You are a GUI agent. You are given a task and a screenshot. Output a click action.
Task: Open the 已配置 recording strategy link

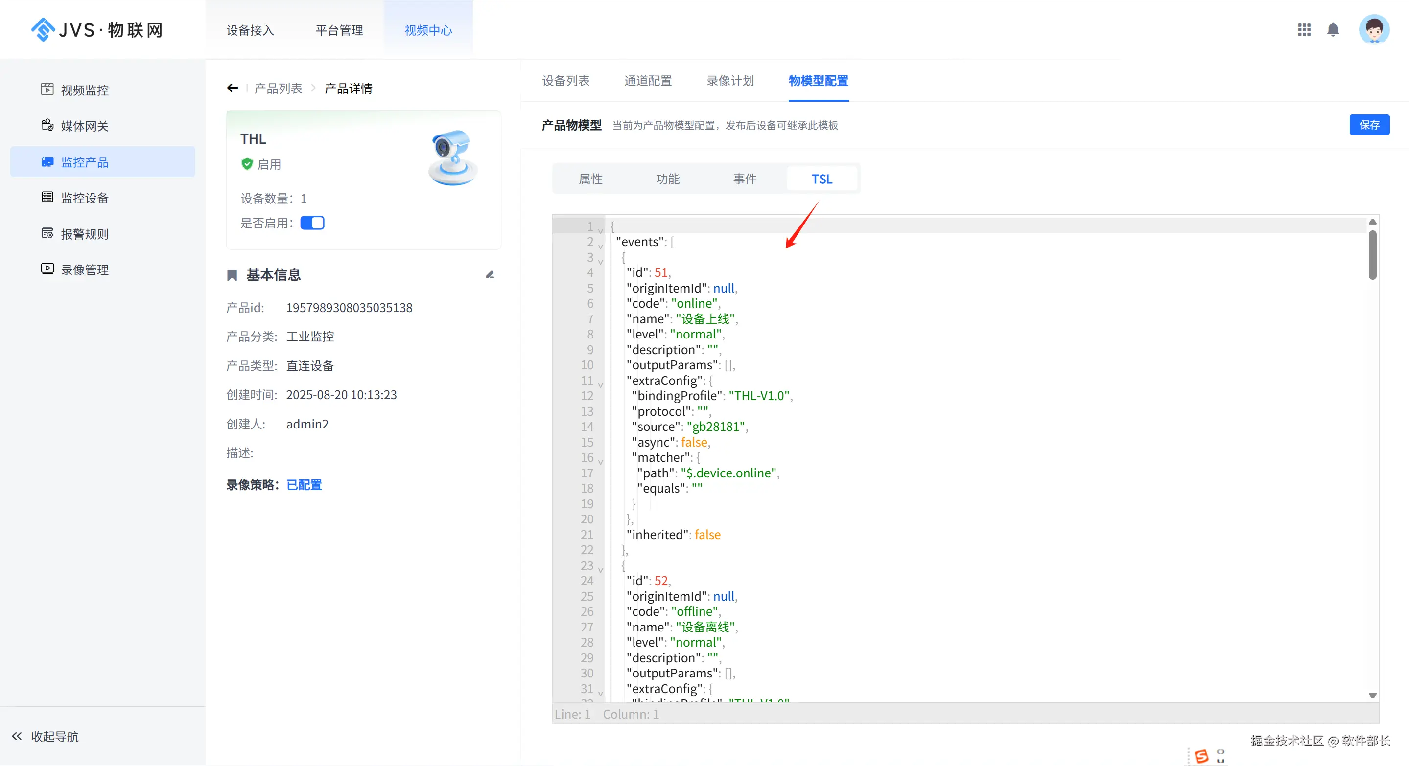pos(304,485)
